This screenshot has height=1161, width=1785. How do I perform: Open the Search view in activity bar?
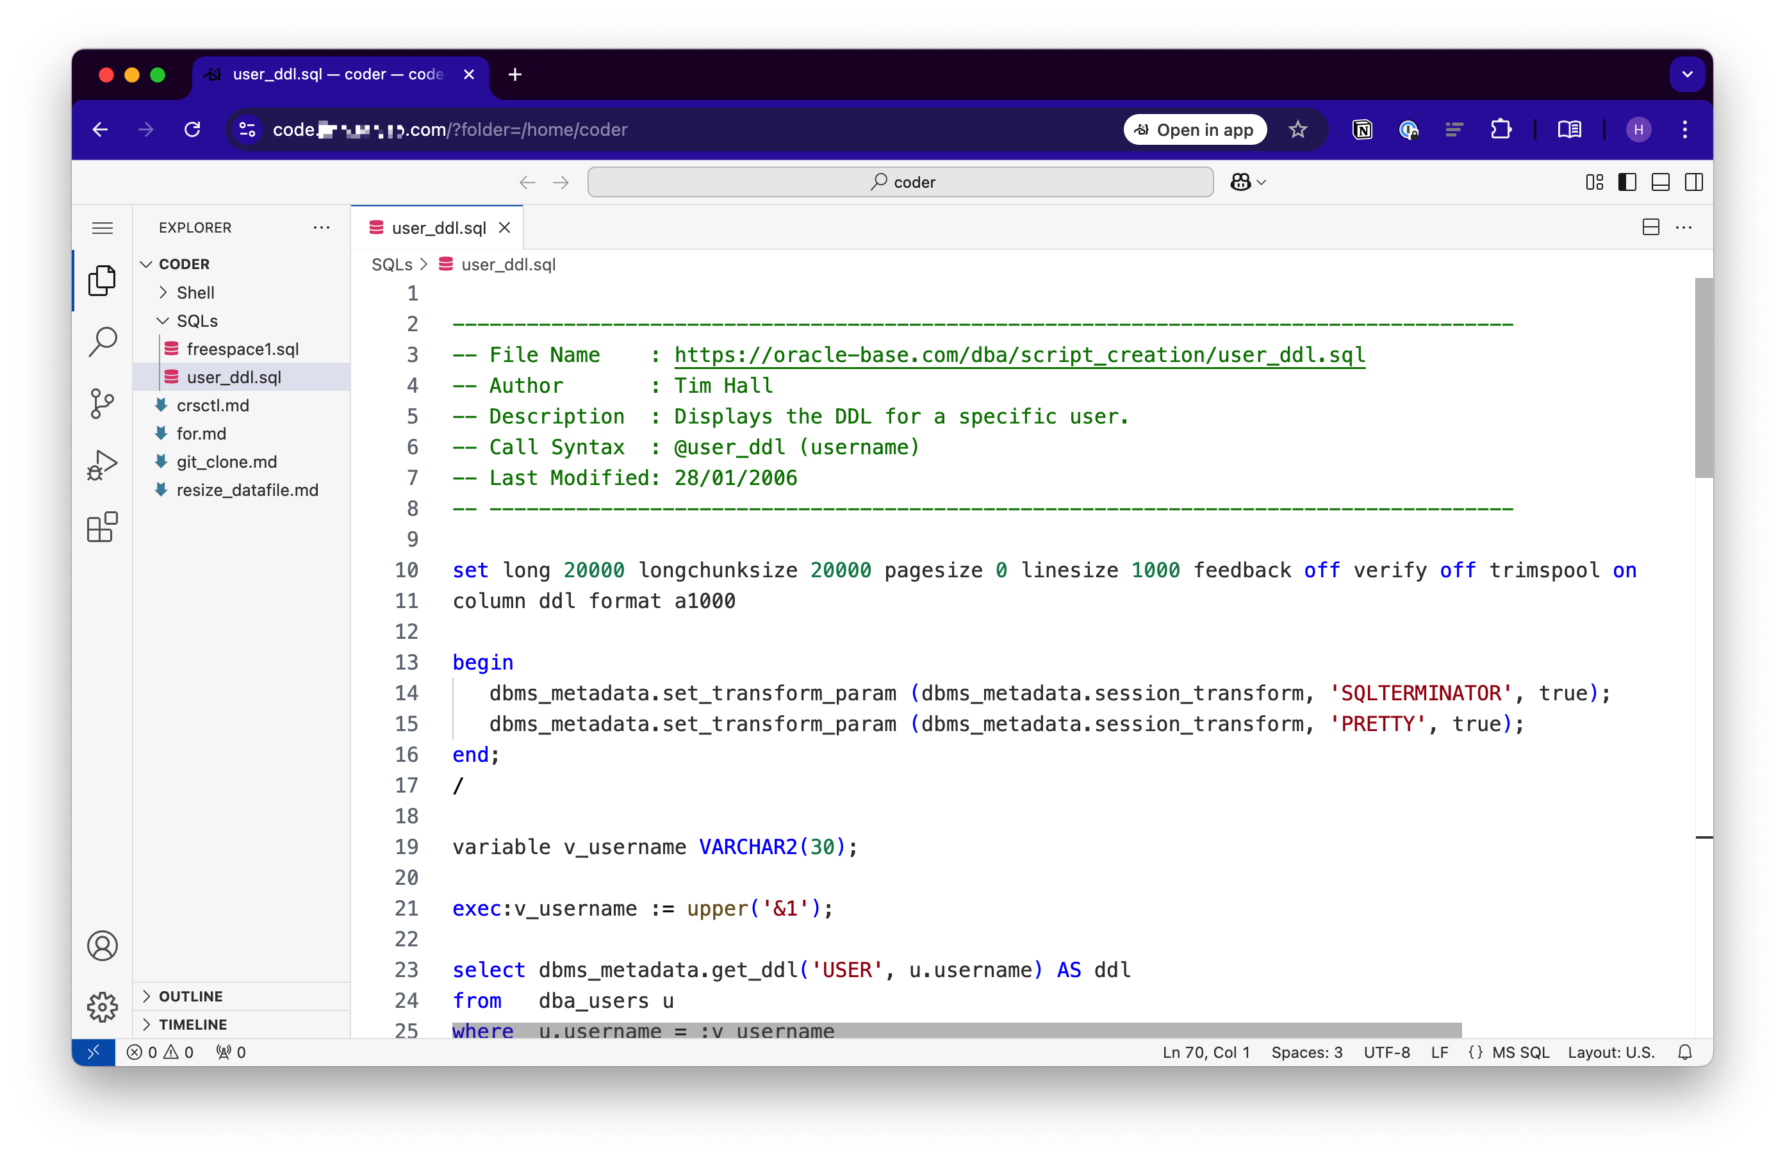point(103,342)
